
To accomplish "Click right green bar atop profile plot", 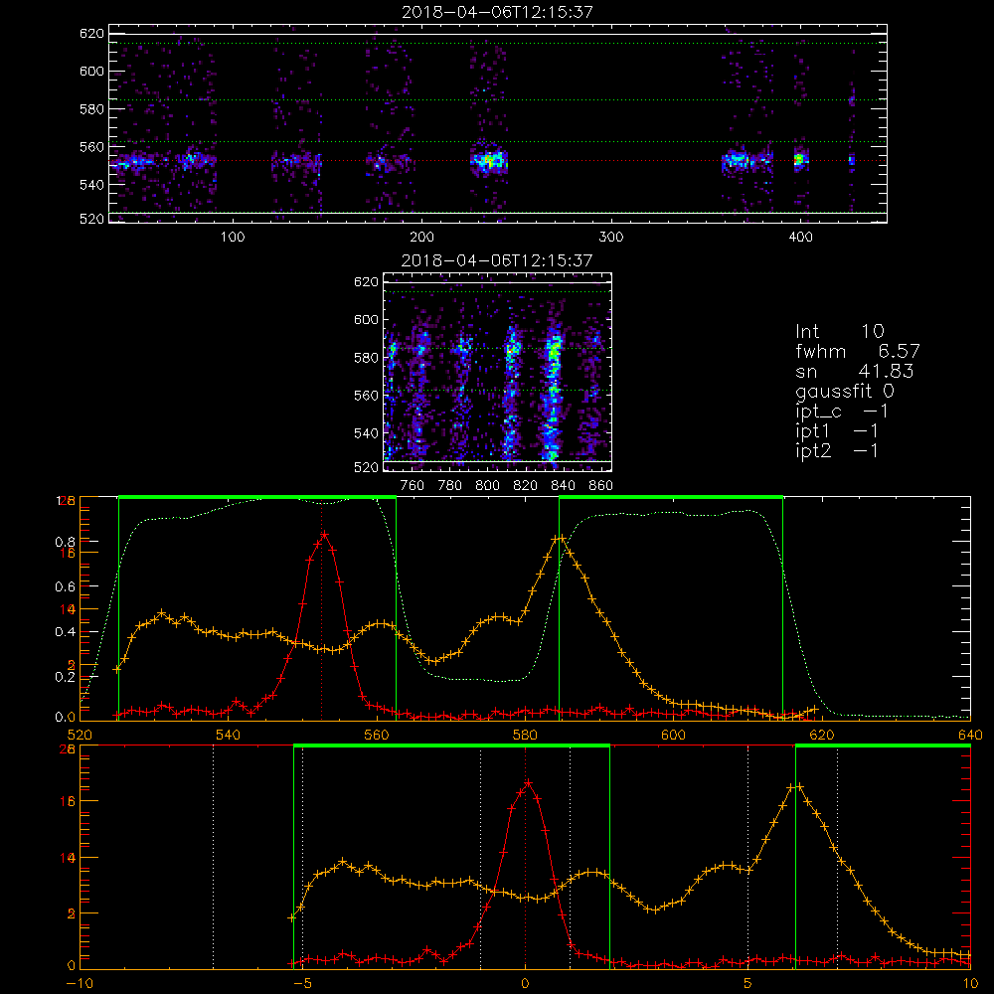I will [671, 498].
